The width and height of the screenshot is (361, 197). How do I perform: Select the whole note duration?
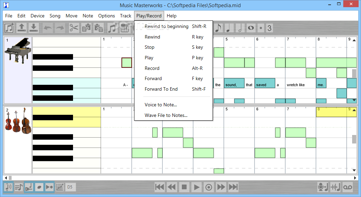tap(251, 28)
